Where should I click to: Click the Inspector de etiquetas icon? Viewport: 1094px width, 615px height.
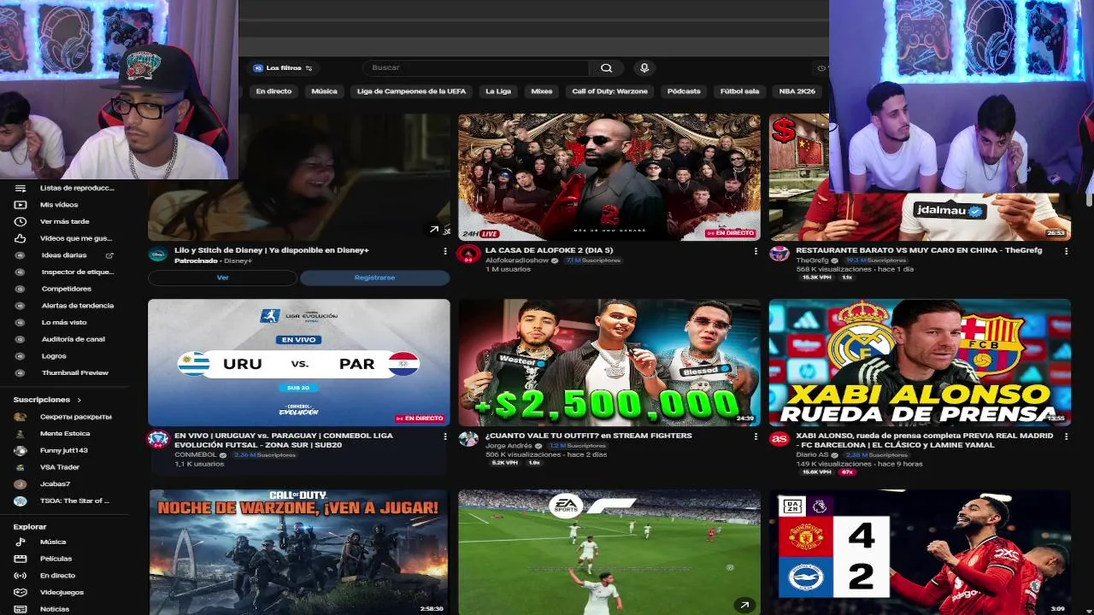pos(21,272)
